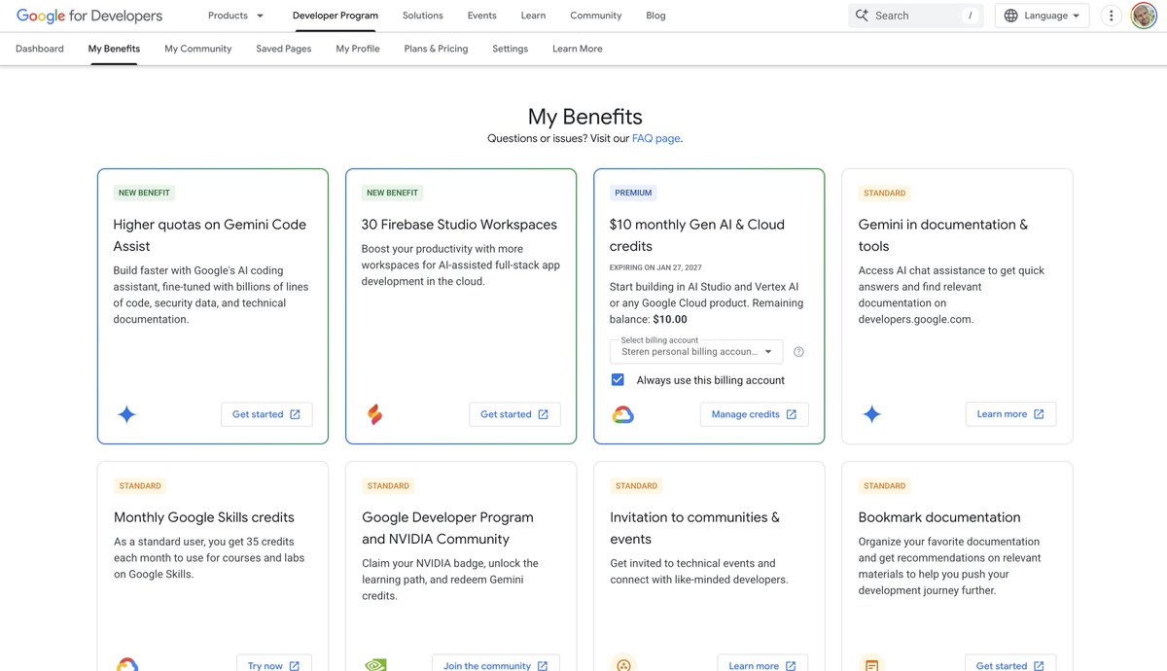The image size is (1167, 671).
Task: Select the My Benefits tab
Action: (x=114, y=49)
